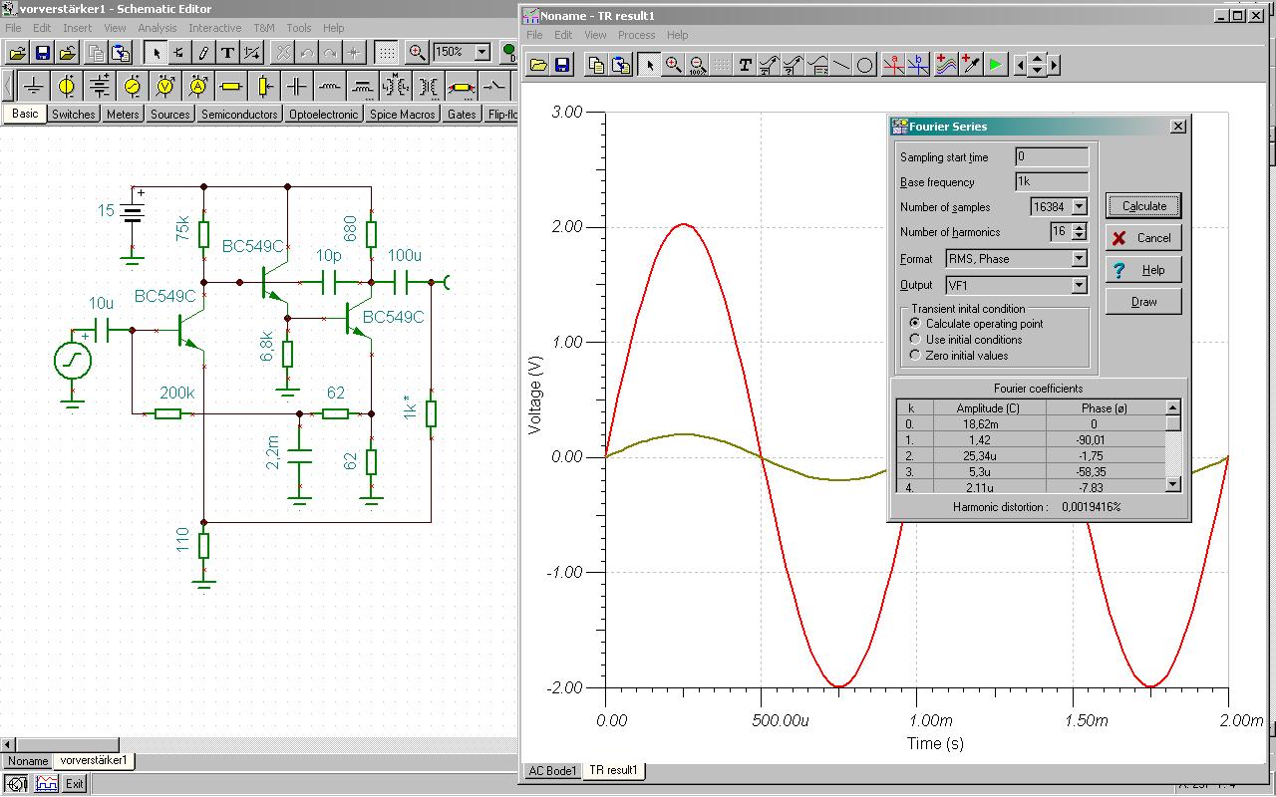Image resolution: width=1276 pixels, height=797 pixels.
Task: Activate the schematic text tool
Action: (x=227, y=53)
